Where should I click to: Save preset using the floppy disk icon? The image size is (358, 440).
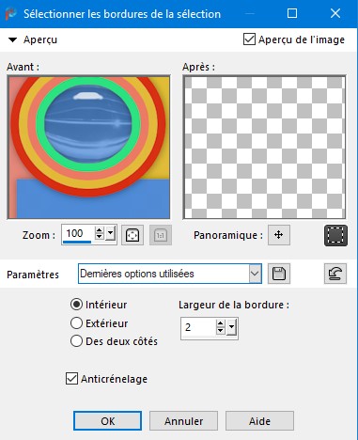pos(279,274)
